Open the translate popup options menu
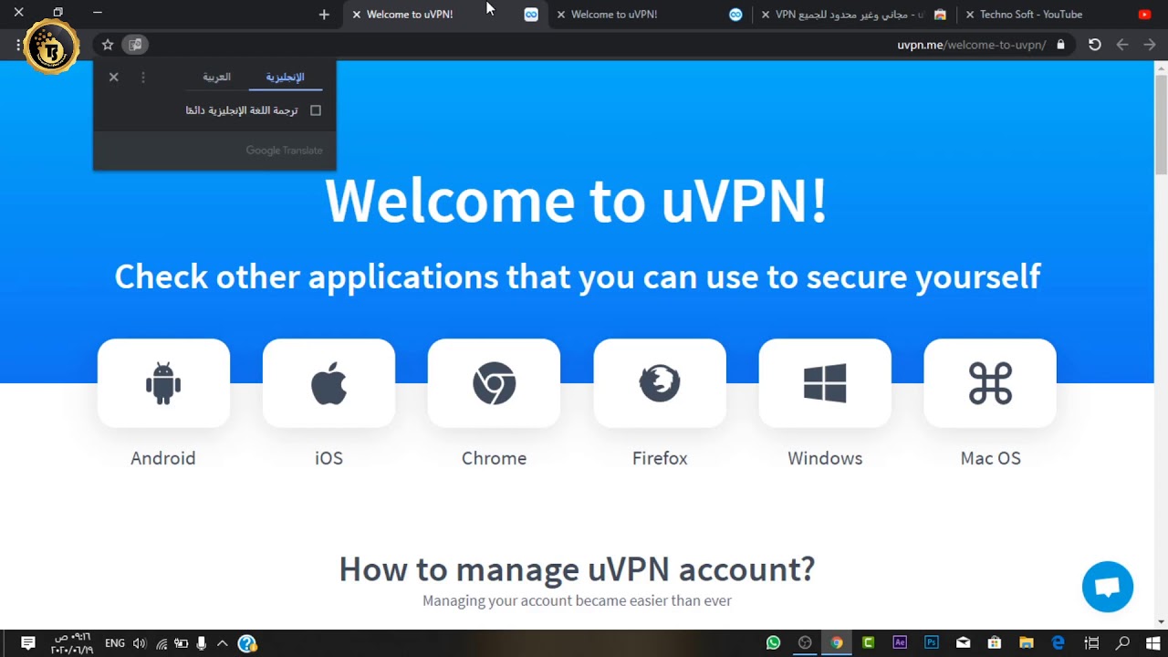 [x=142, y=78]
